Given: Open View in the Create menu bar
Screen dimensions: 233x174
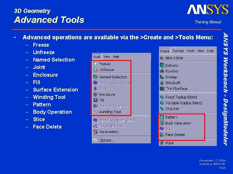Looking at the screenshot, I should click(x=201, y=51).
